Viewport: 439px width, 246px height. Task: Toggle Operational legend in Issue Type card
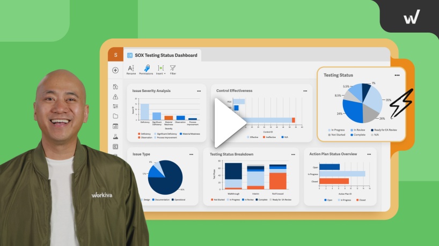179,199
